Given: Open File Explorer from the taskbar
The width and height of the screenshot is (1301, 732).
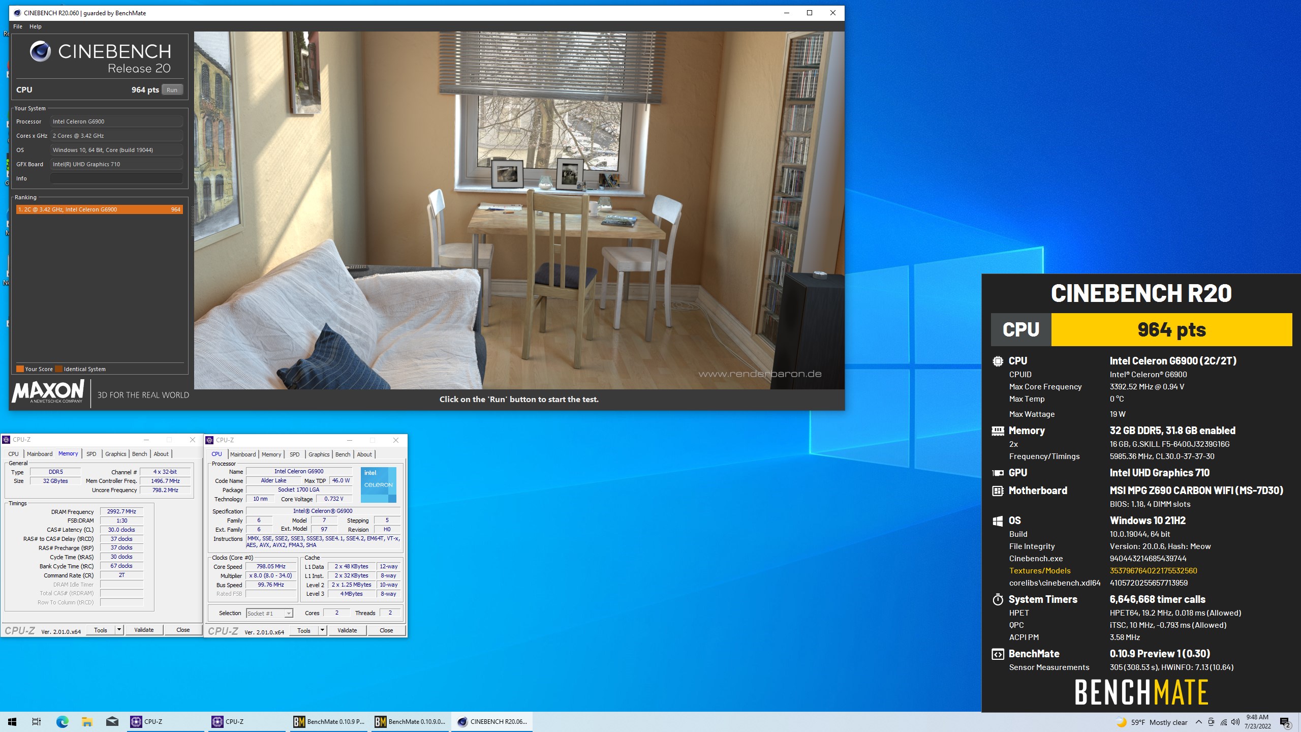Looking at the screenshot, I should [87, 722].
